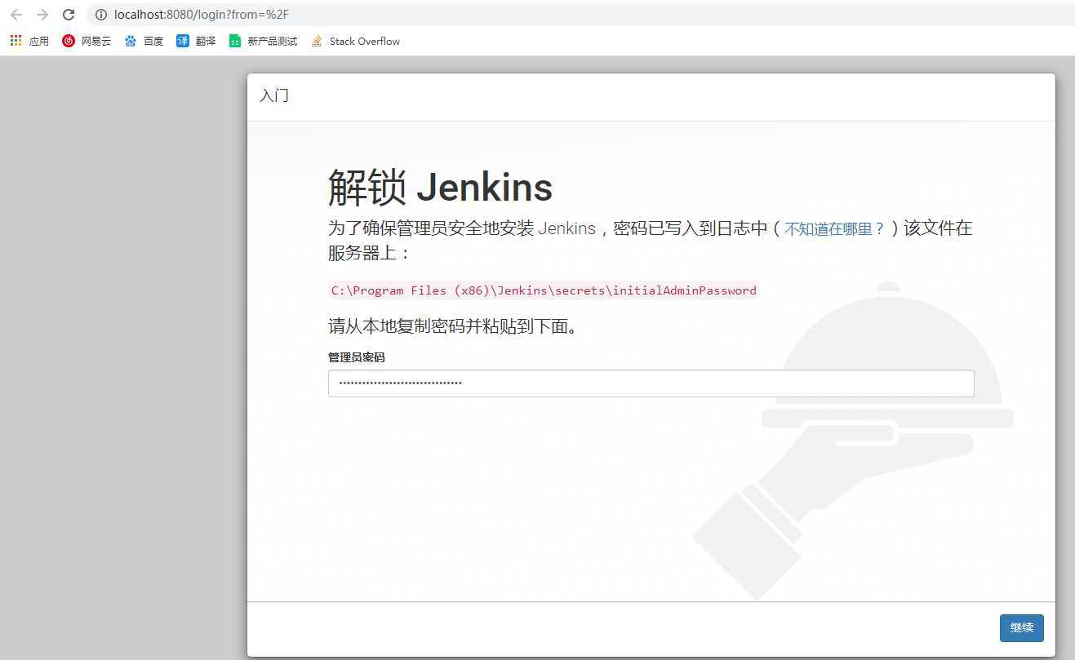Click the 入门 dialog title
The width and height of the screenshot is (1075, 660).
tap(274, 95)
